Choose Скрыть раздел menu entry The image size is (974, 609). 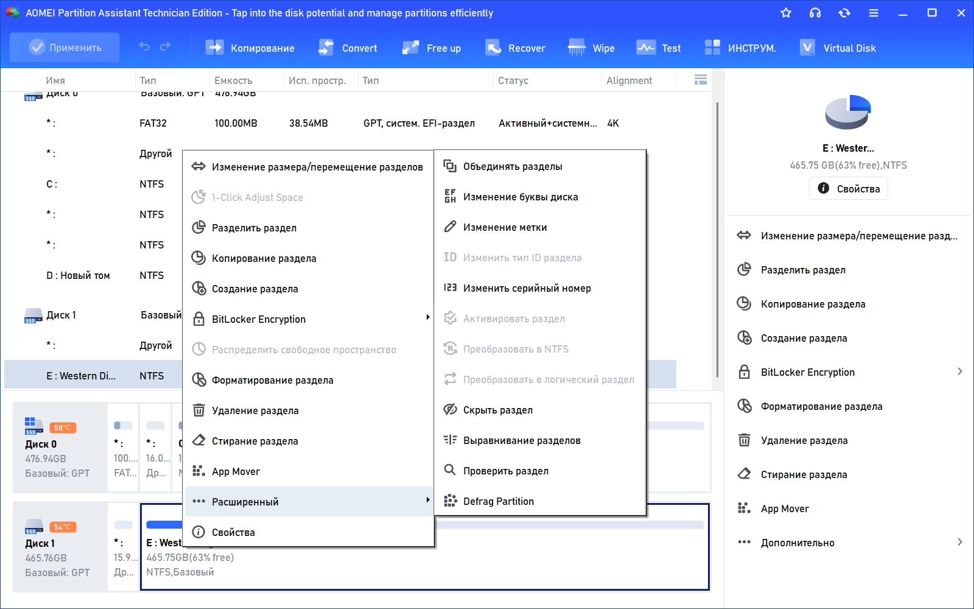pos(497,410)
